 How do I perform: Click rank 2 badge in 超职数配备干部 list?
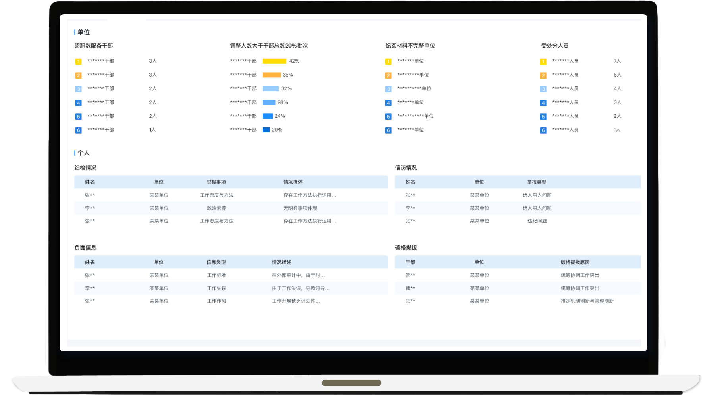pyautogui.click(x=79, y=75)
